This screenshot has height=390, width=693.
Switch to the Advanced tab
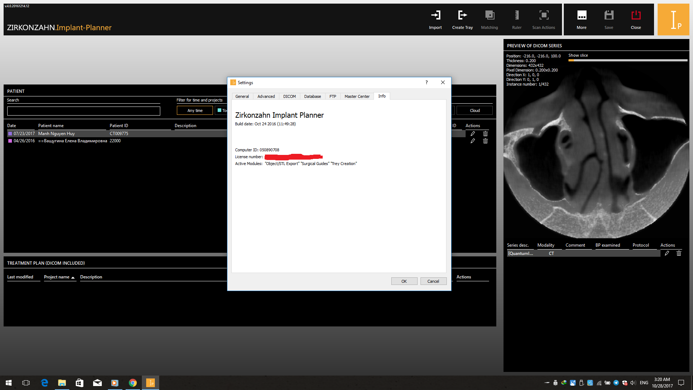[x=266, y=96]
